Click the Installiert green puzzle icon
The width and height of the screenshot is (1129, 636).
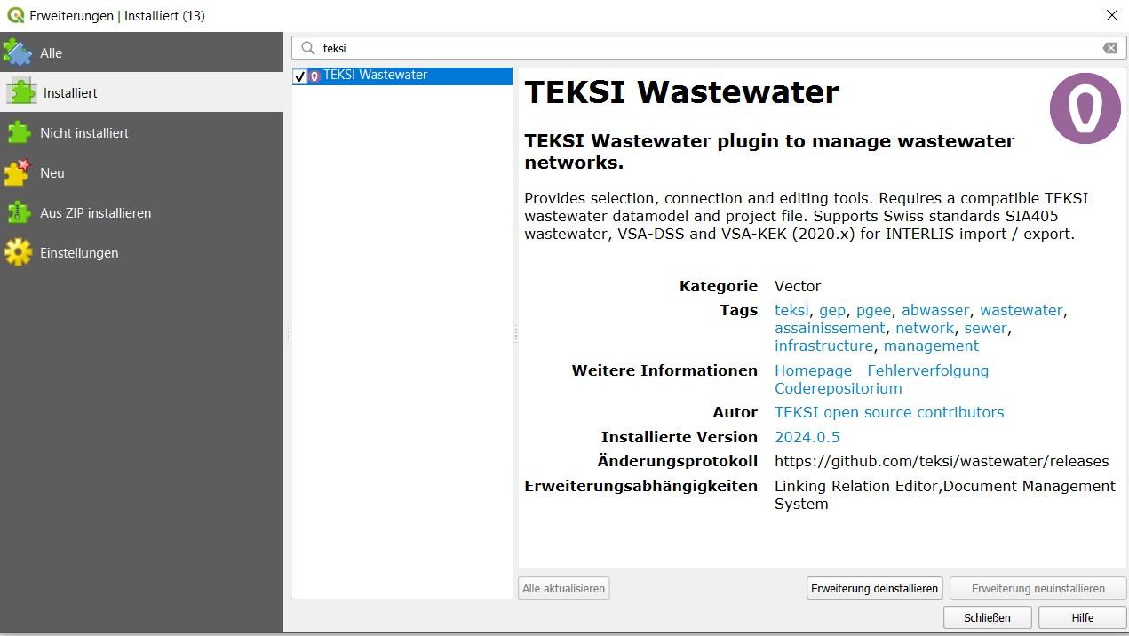20,92
